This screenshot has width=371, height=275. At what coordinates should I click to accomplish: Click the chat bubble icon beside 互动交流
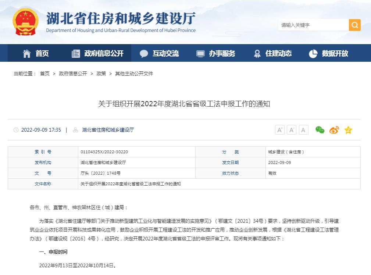144,53
